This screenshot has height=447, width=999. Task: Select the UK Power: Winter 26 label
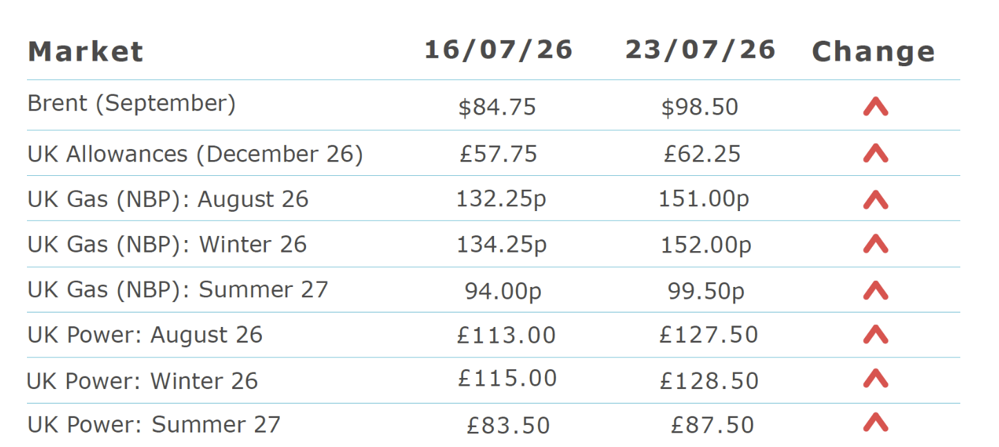pos(142,381)
